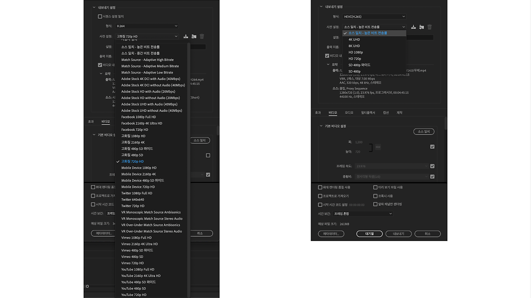Screen dimensions: 531x298
Task: Enable 프록시 사용 checkbox
Action: [375, 196]
